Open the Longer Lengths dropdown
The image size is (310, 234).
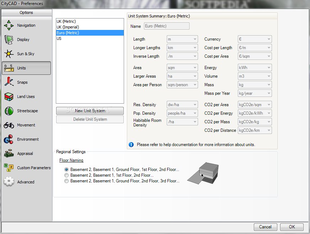click(x=182, y=48)
